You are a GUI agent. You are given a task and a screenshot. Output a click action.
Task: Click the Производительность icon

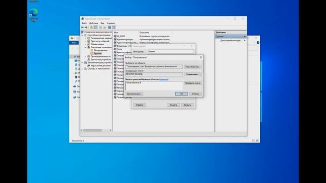[x=89, y=56]
